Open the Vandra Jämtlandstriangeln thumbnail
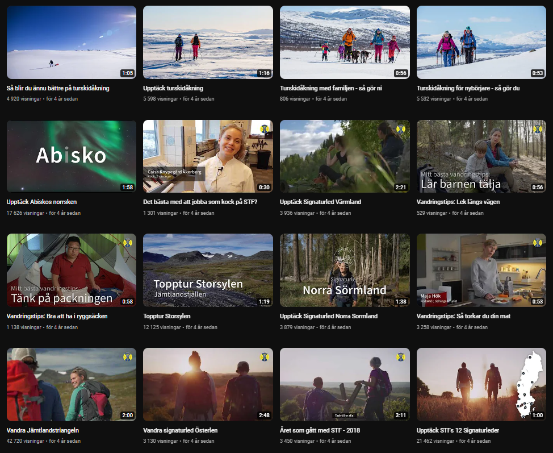The height and width of the screenshot is (453, 553). tap(71, 384)
